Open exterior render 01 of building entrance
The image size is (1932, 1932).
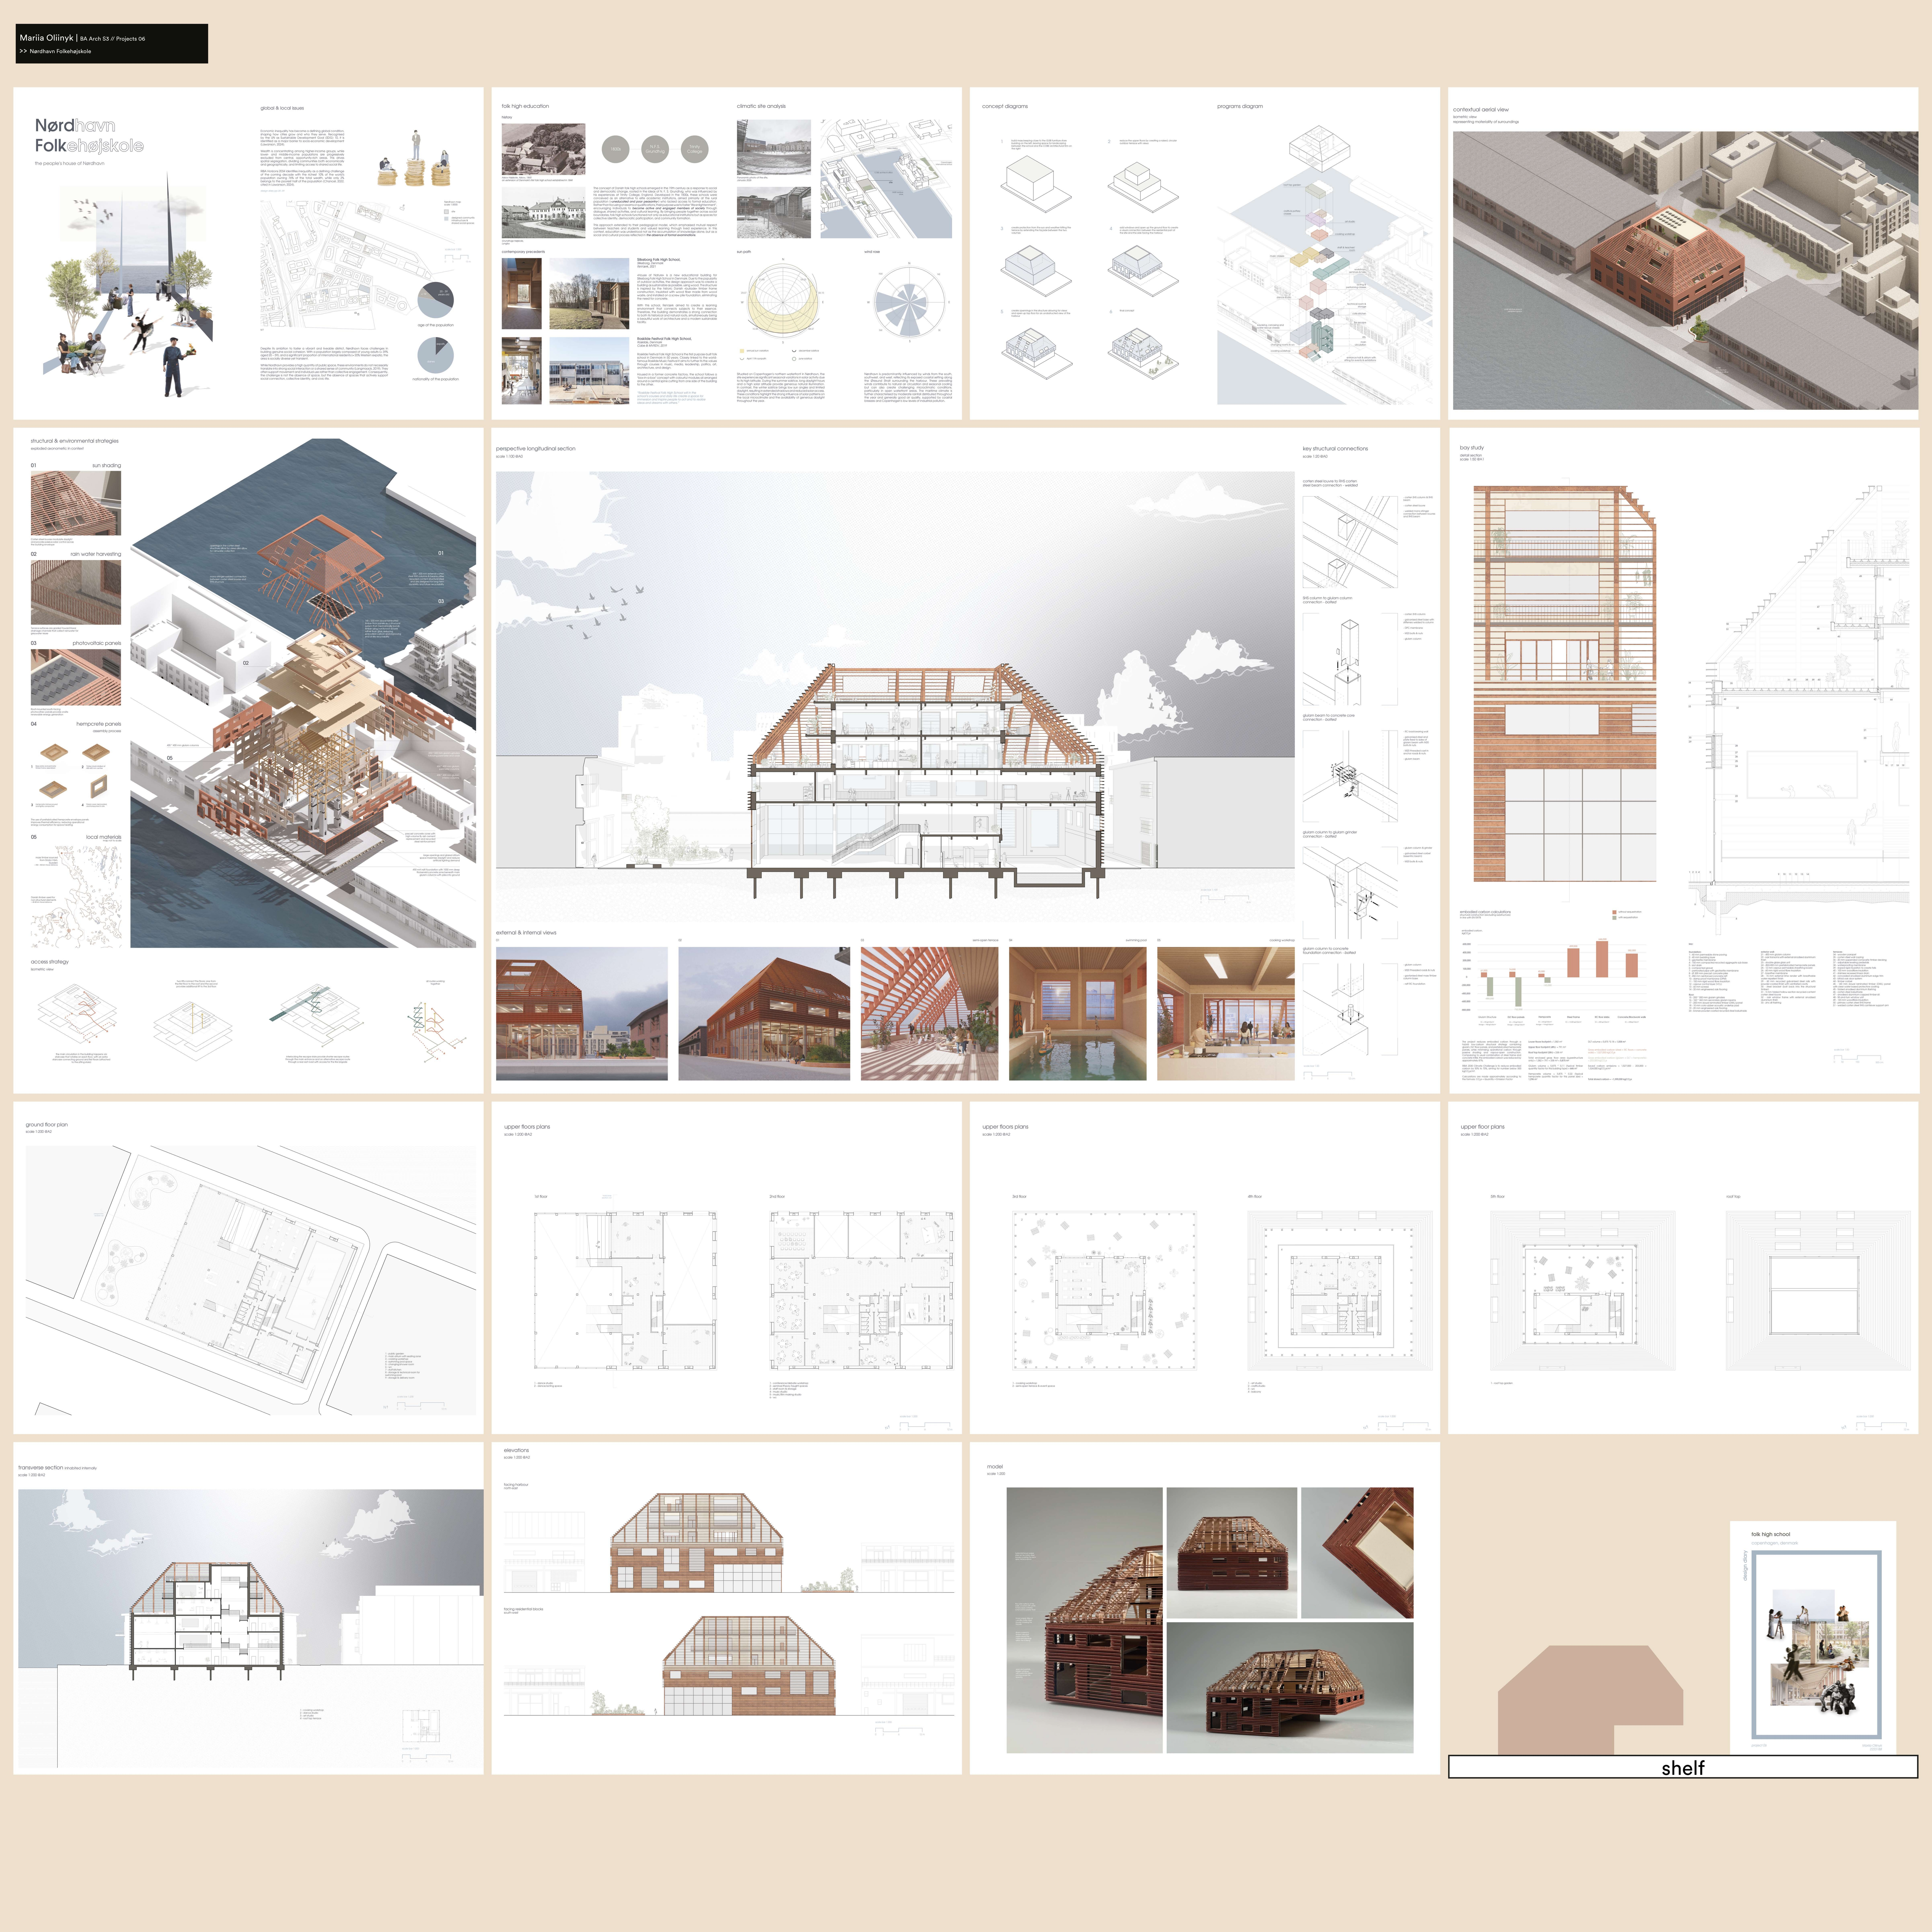click(x=582, y=1014)
